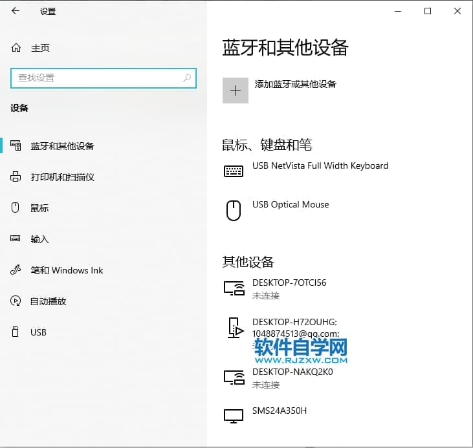Click the device icon next to DESKTOP-7OTCI56
473x448 pixels.
click(234, 288)
